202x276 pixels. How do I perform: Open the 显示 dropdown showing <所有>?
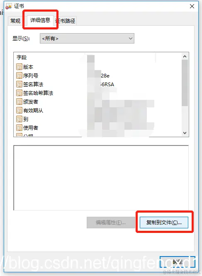tap(87, 39)
